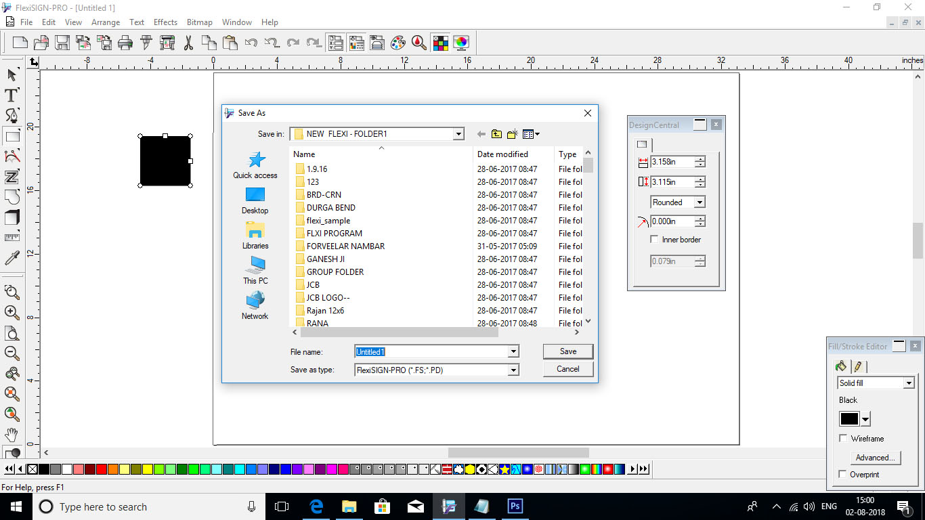The height and width of the screenshot is (520, 925).
Task: Enable the Inner border checkbox
Action: (654, 239)
